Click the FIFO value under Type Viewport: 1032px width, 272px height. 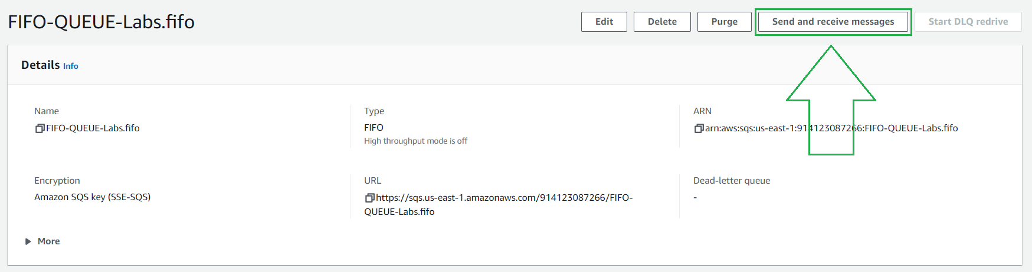[374, 128]
